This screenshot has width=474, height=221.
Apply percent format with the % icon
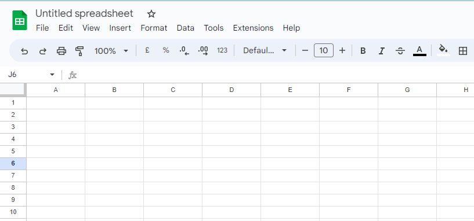(x=166, y=50)
